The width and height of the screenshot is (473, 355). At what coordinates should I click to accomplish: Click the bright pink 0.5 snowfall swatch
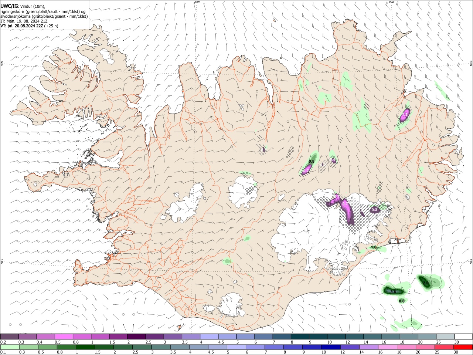64,337
